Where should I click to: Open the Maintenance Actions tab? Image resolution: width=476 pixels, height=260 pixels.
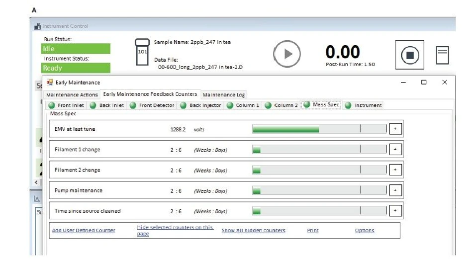pyautogui.click(x=72, y=94)
